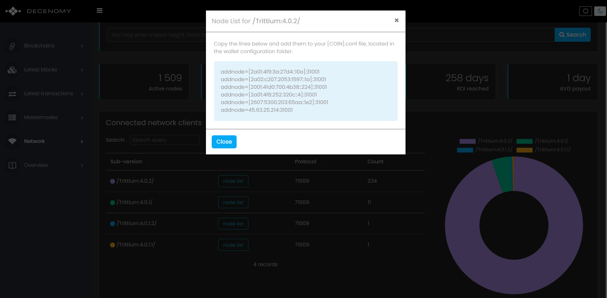Switch to dark theme with moon button

(600, 11)
